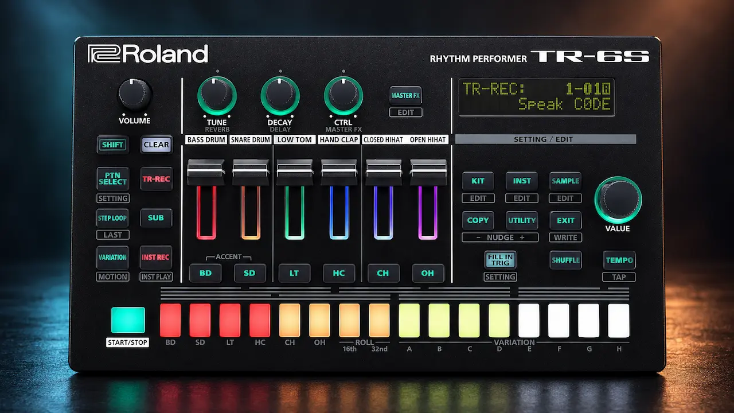Enable the INST REC button
The image size is (734, 413).
click(156, 258)
